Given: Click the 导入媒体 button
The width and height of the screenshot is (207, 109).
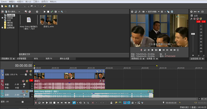Looking at the screenshot, I should click(11, 12).
